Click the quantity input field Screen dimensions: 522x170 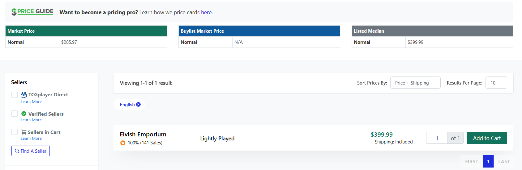point(437,138)
